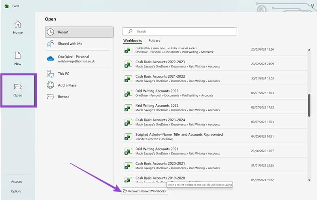Open Cash Basis Accounts 2020-2021 workbook
317x200 pixels.
[215, 166]
